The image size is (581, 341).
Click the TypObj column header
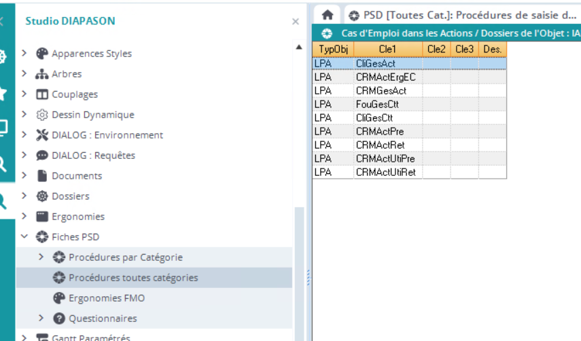pyautogui.click(x=333, y=49)
